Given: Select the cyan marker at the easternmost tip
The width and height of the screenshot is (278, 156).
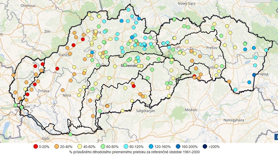Looking at the screenshot, I should pos(266,50).
